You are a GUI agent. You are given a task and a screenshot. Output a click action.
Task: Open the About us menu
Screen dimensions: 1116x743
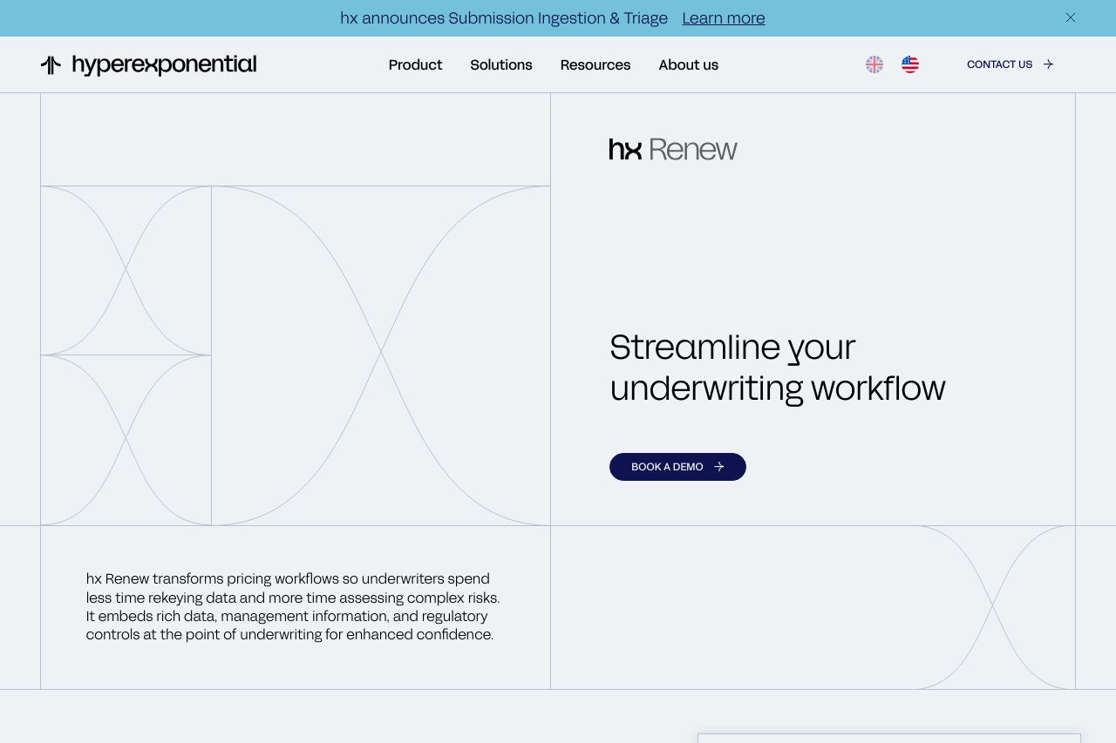[689, 64]
